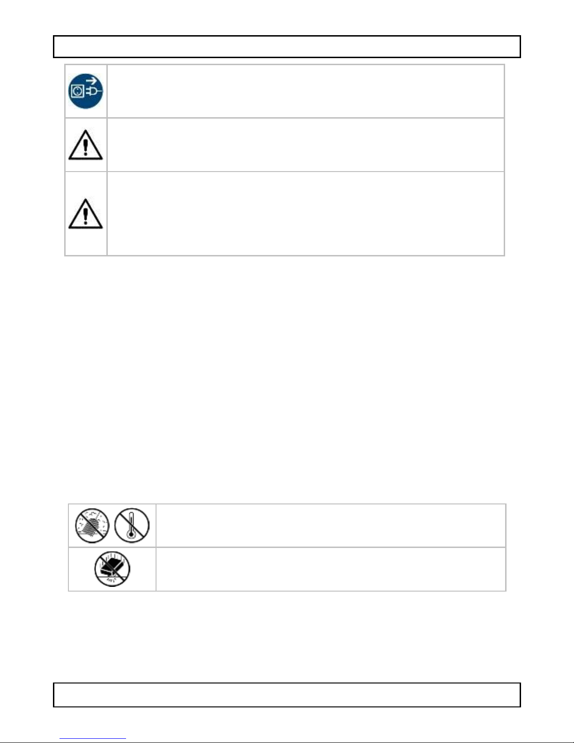This screenshot has height=743, width=574.
Task: Select the lower warning triangle icon
Action: [85, 213]
